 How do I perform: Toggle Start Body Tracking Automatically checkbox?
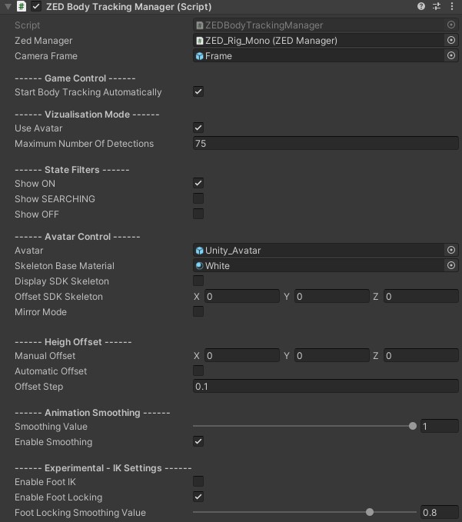coord(198,91)
